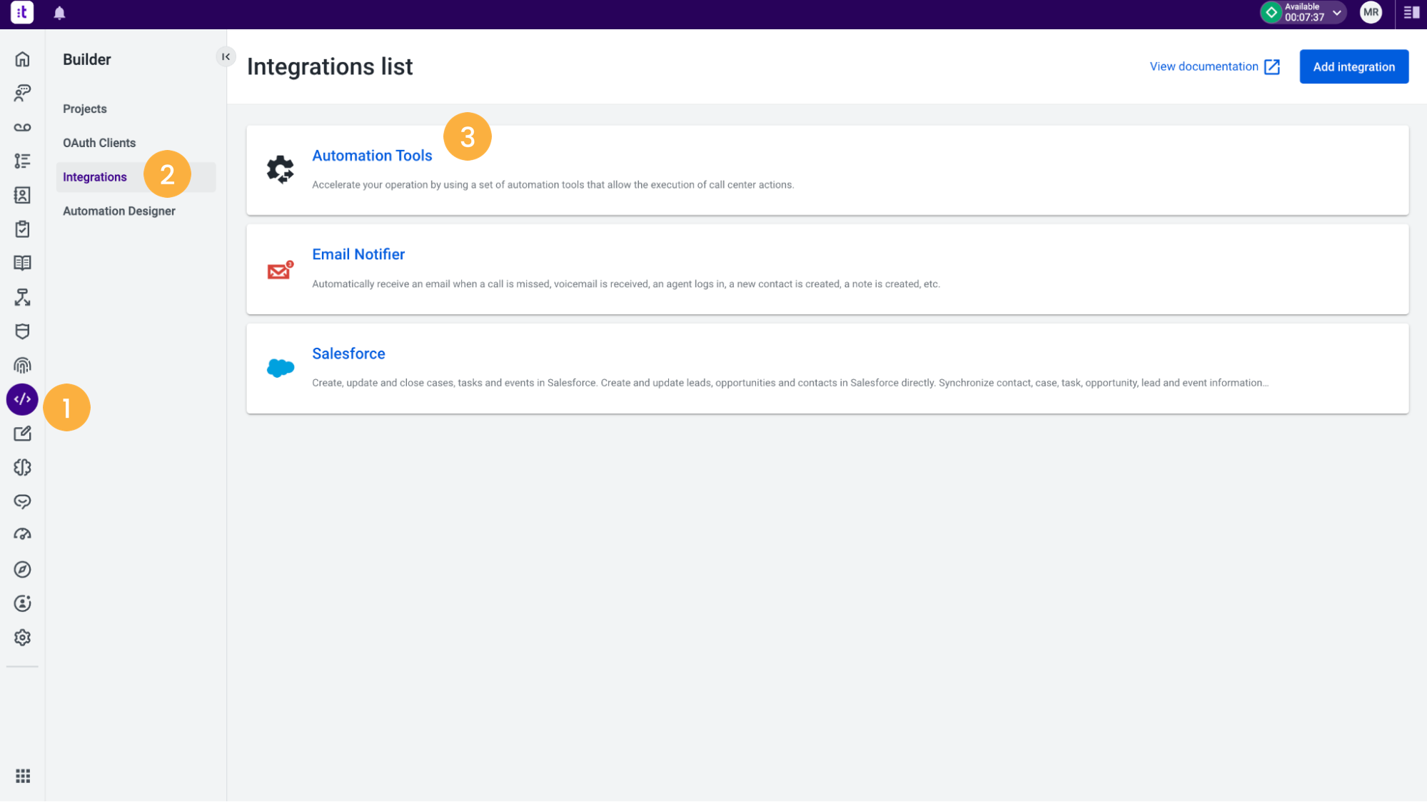The height and width of the screenshot is (802, 1427).
Task: Go to Automation Designer menu item
Action: 119,211
